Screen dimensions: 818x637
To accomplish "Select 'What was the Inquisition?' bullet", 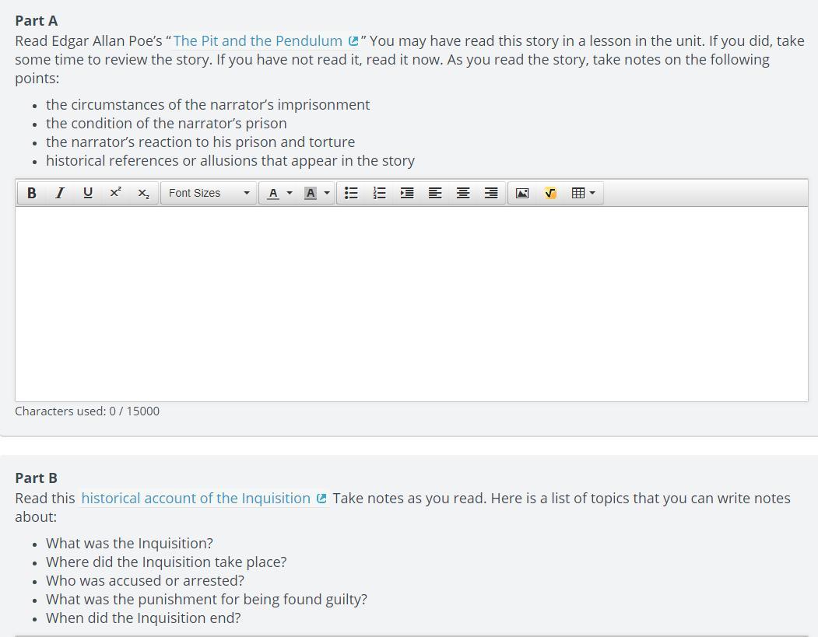I will coord(129,543).
